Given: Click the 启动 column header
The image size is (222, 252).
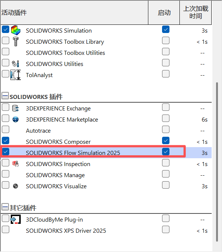Looking at the screenshot, I should coord(164,13).
